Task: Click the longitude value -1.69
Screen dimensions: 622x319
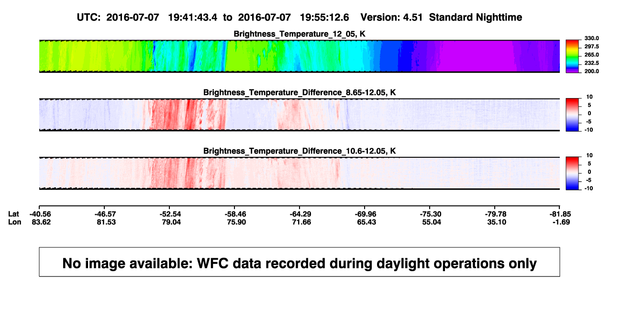Action: pyautogui.click(x=562, y=222)
